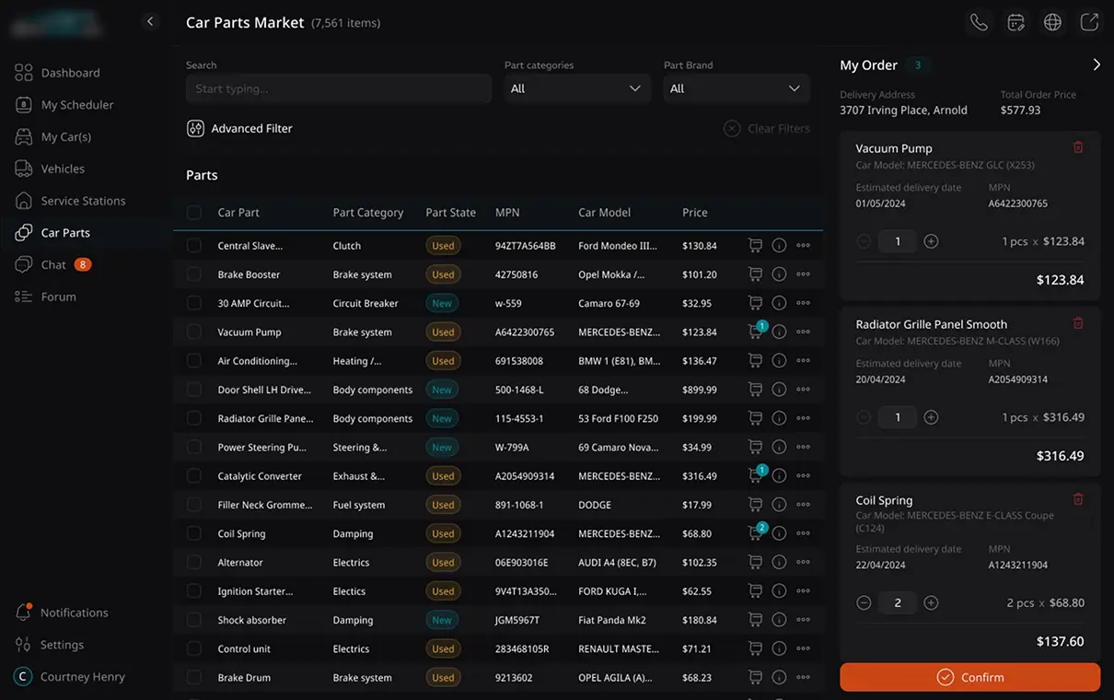Show info for Ignition Starter row
This screenshot has height=700, width=1114.
pos(779,591)
